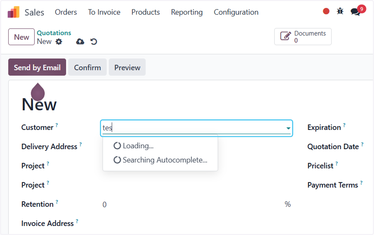The width and height of the screenshot is (374, 235).
Task: Click the Payment Terms field label
Action: 333,185
